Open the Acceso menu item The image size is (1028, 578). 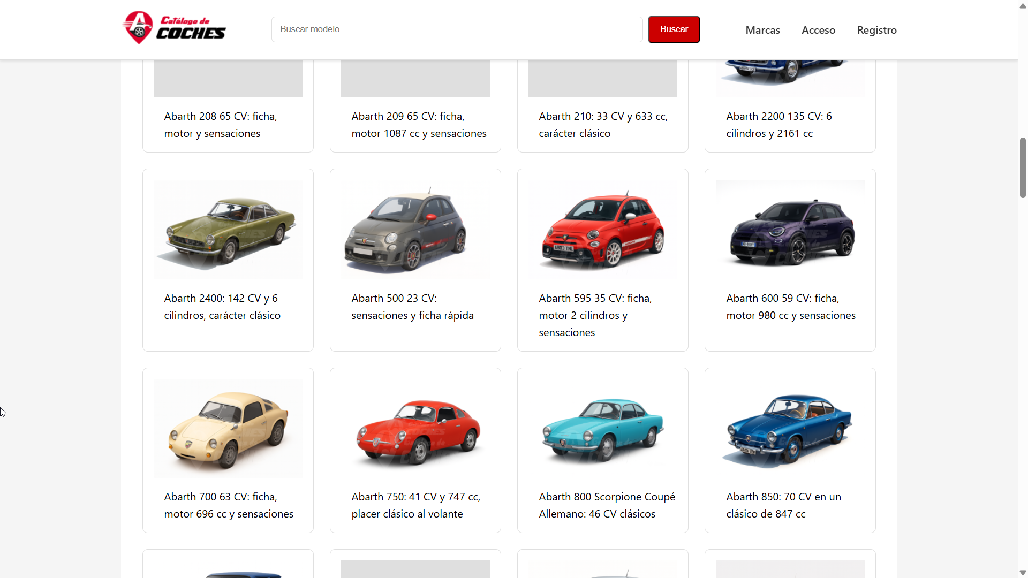818,30
